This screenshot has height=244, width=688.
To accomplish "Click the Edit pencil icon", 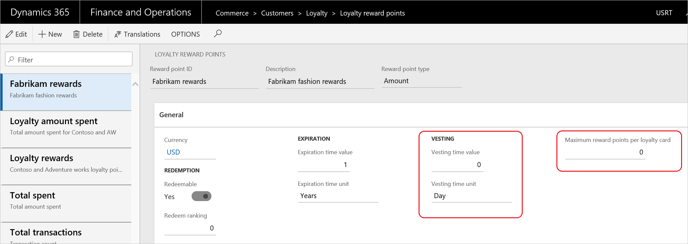I will pos(10,34).
